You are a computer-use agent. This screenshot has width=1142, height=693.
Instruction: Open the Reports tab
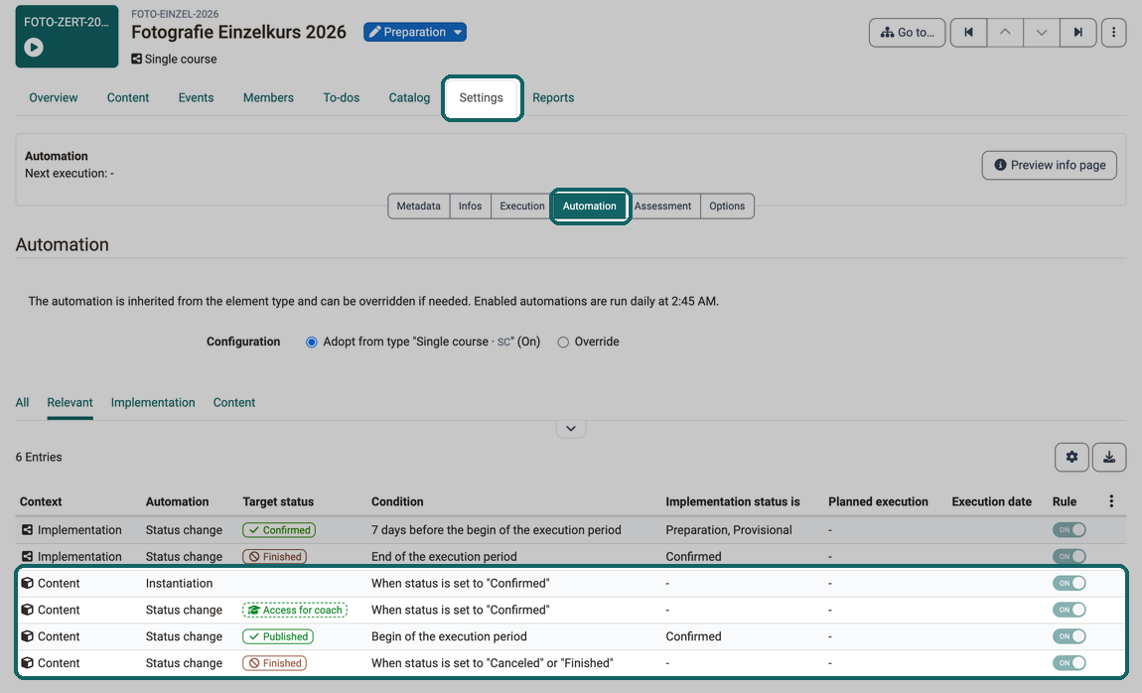[x=553, y=97]
